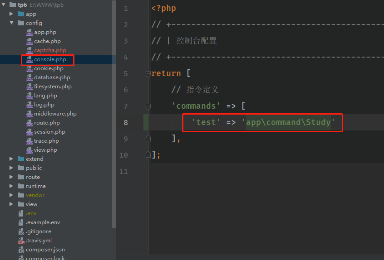Click the app folder icon

coord(21,14)
